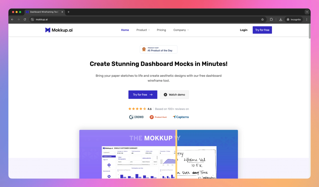Click the page vertical scrollbar

309,31
